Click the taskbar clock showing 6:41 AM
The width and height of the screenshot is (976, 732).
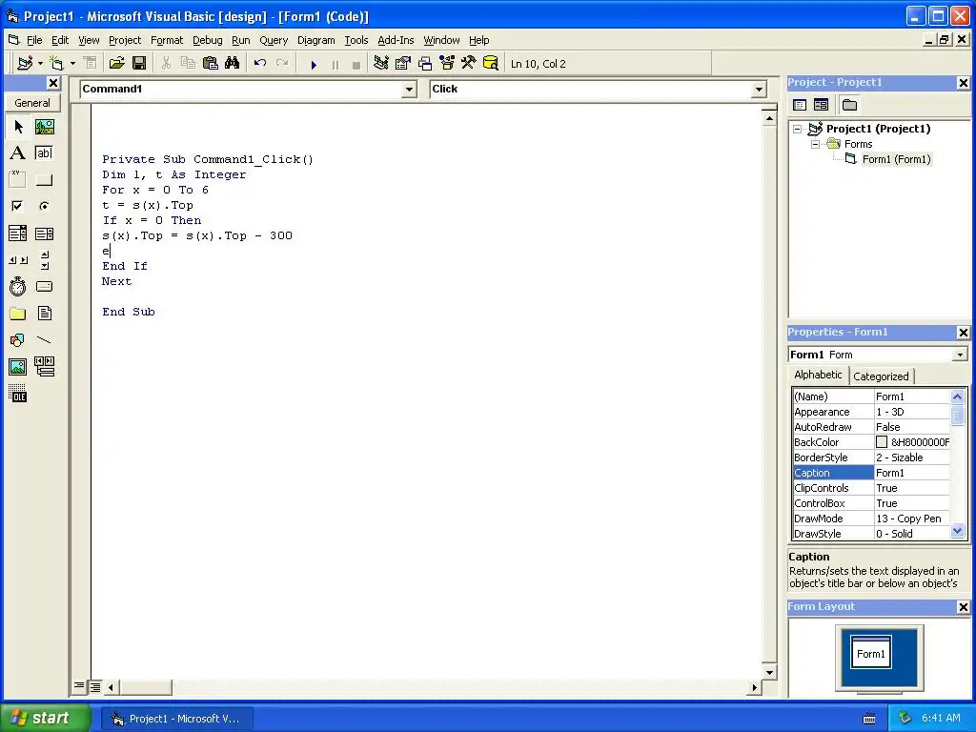[x=941, y=719]
